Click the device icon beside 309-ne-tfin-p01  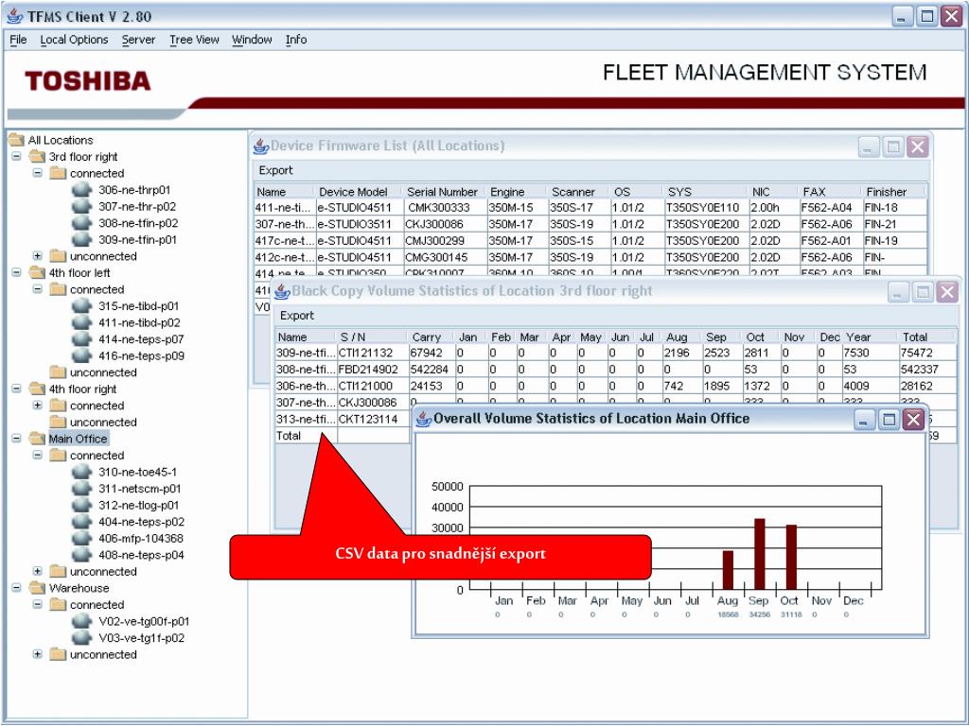pyautogui.click(x=81, y=239)
